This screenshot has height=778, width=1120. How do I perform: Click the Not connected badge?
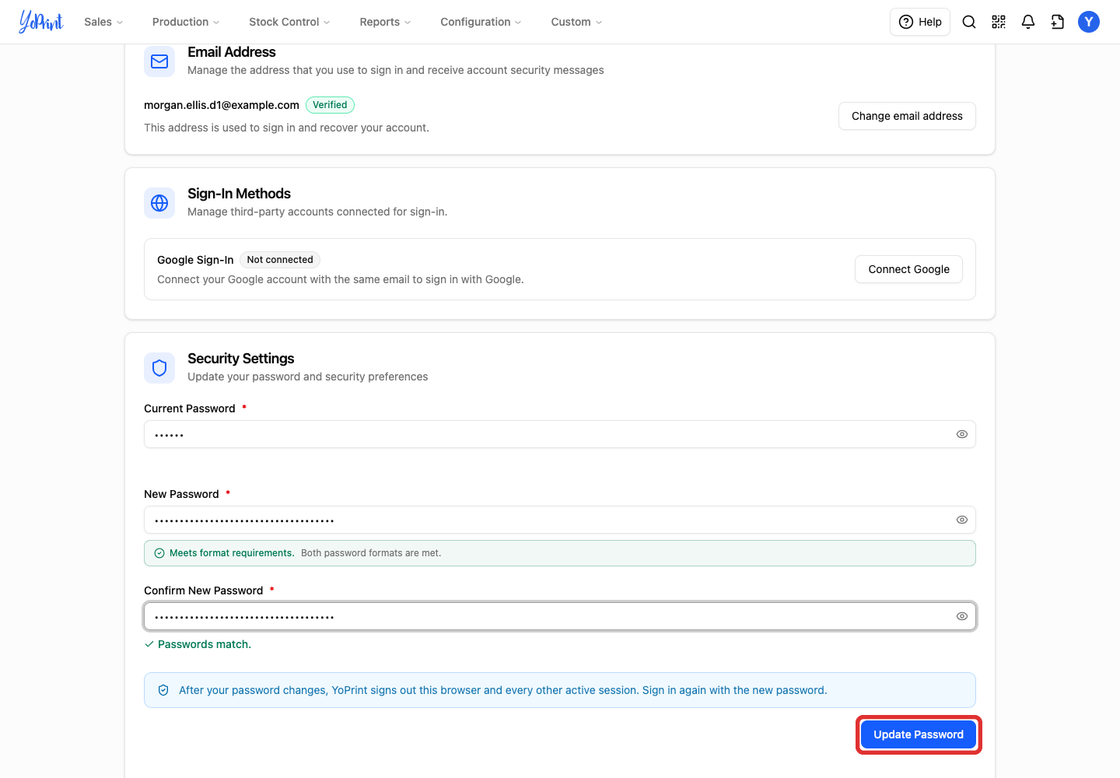280,260
